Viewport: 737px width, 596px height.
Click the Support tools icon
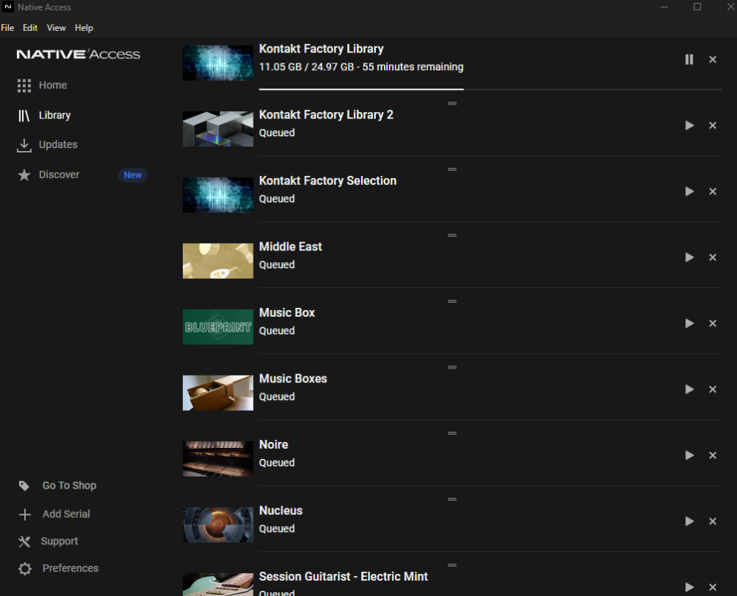[x=24, y=541]
